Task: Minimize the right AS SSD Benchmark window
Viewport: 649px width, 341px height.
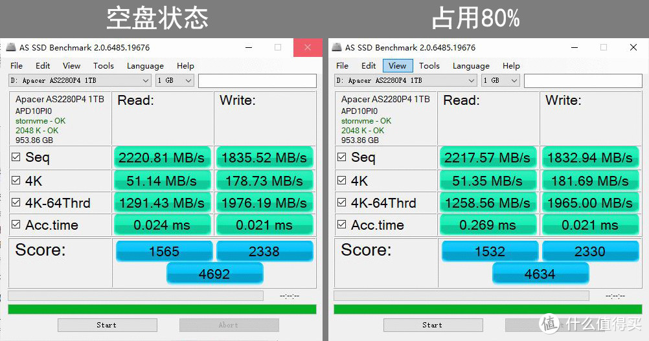Action: coord(575,47)
